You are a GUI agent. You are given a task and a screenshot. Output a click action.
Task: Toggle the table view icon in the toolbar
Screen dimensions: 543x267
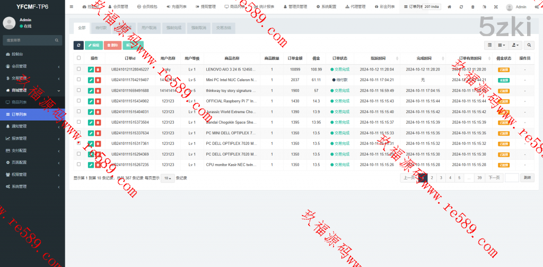pyautogui.click(x=489, y=46)
